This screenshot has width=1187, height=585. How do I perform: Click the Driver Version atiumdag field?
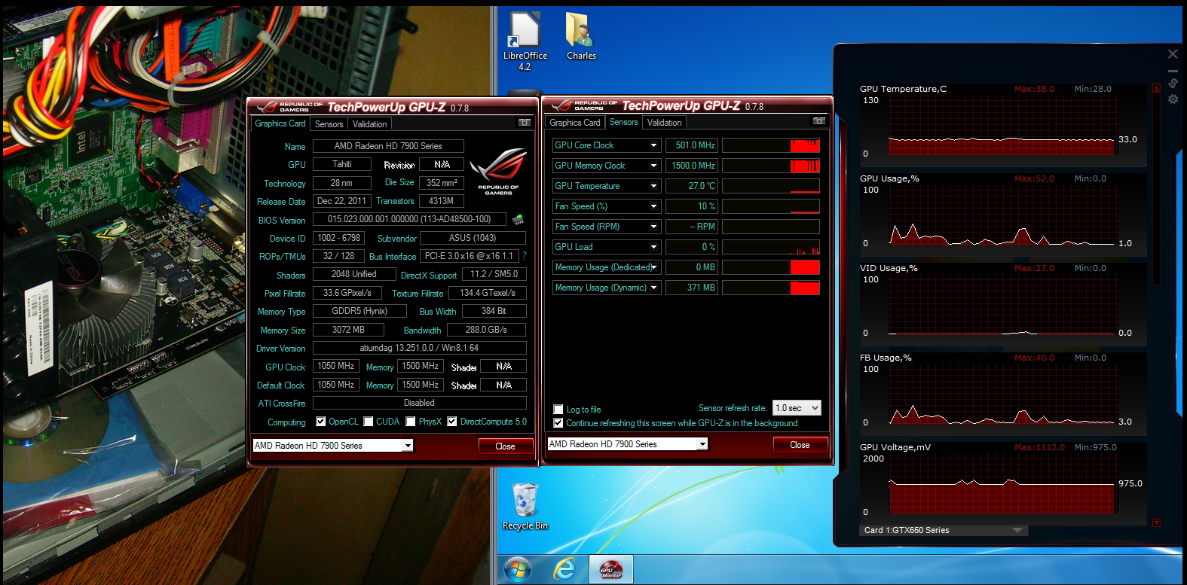pos(419,348)
